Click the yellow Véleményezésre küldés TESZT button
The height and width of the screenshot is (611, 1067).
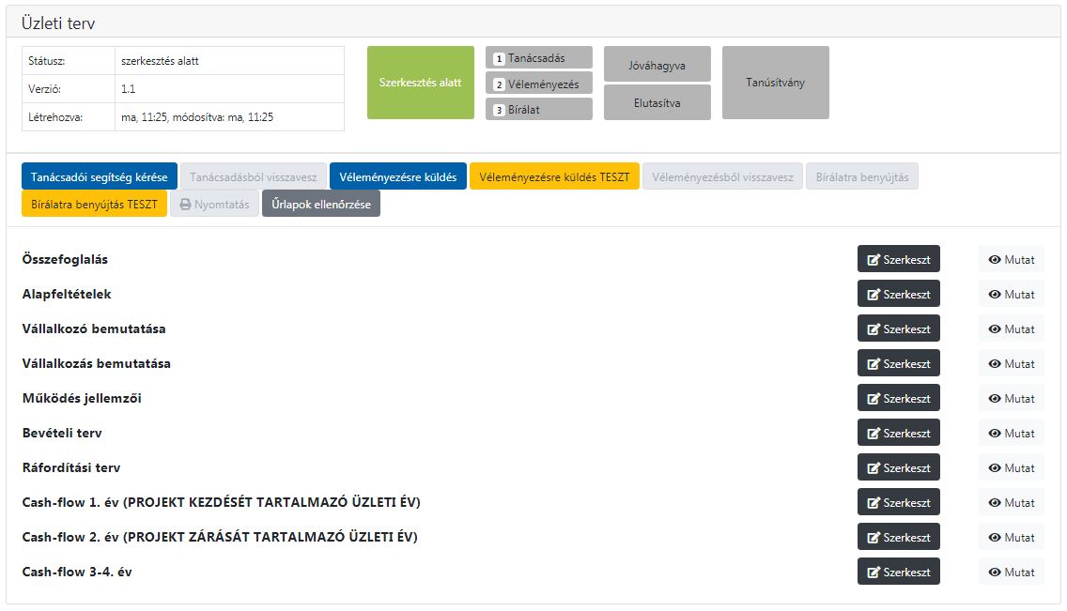554,177
